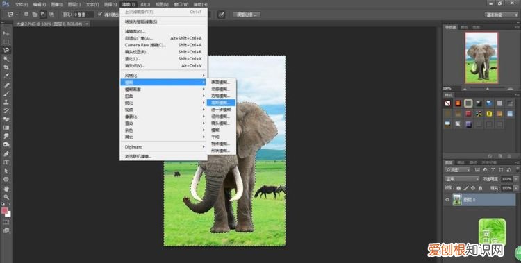Select the Crop tool
This screenshot has width=521, height=263.
pos(6,67)
